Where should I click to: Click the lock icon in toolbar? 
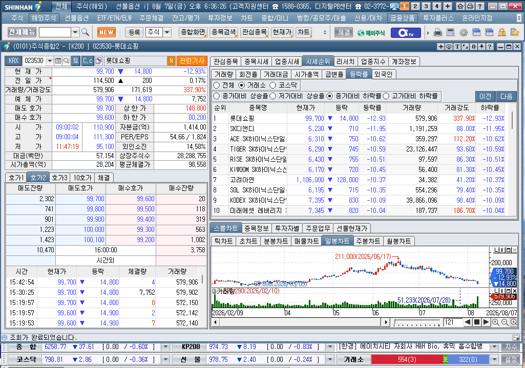coord(501,32)
